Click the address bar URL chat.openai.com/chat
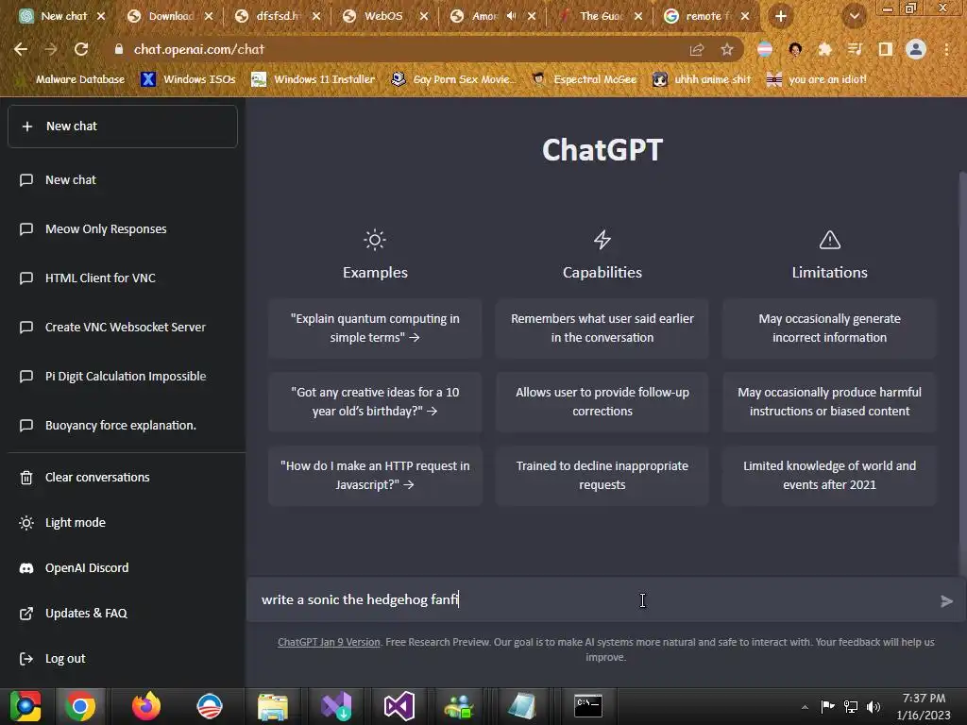The image size is (967, 725). point(199,49)
